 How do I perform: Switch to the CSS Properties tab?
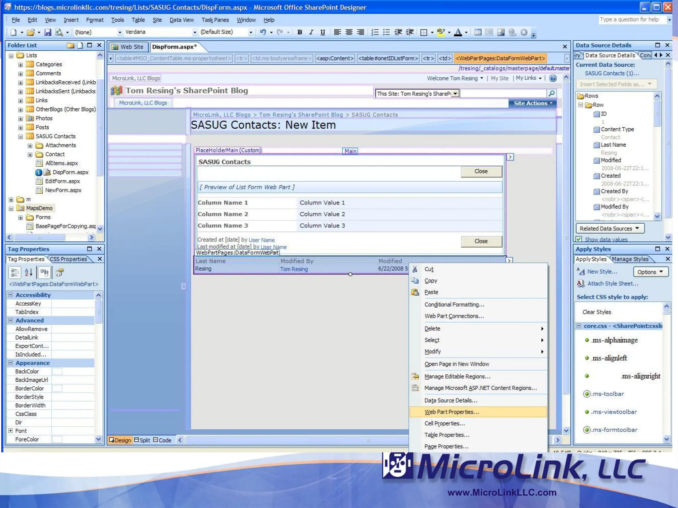click(x=68, y=259)
